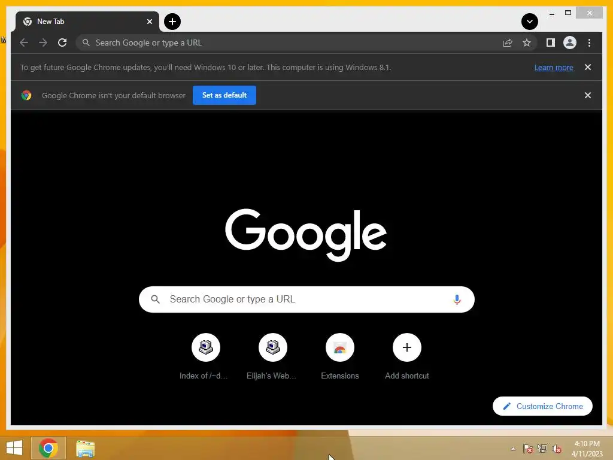Dismiss the default browser infobar
The height and width of the screenshot is (460, 613).
(x=588, y=95)
